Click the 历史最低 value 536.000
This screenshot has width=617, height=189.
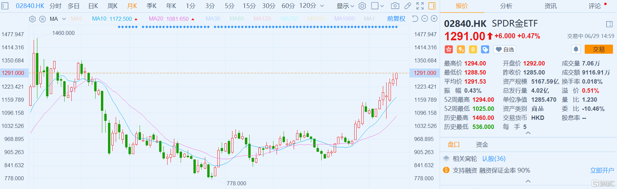tap(483, 127)
